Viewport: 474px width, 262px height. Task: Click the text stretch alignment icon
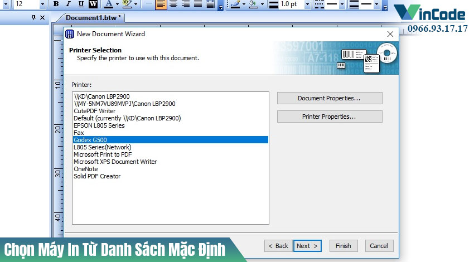pyautogui.click(x=210, y=4)
